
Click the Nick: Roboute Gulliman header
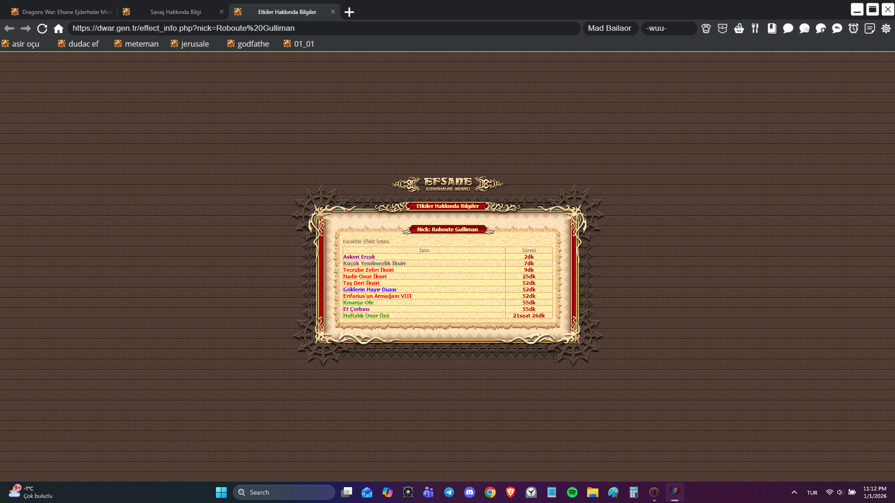tap(447, 229)
